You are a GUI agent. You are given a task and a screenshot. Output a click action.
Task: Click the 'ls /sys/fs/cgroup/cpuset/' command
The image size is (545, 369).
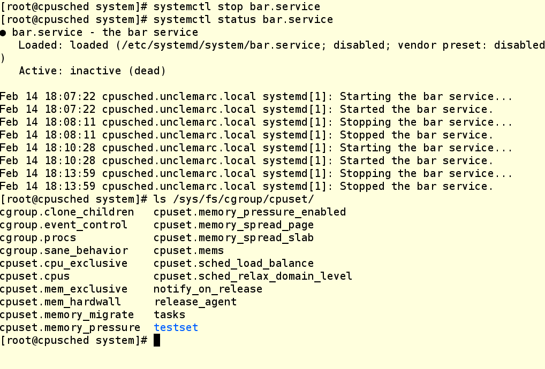[x=233, y=199]
